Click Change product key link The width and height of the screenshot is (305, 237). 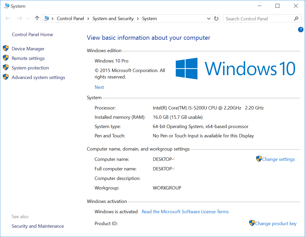(x=276, y=224)
